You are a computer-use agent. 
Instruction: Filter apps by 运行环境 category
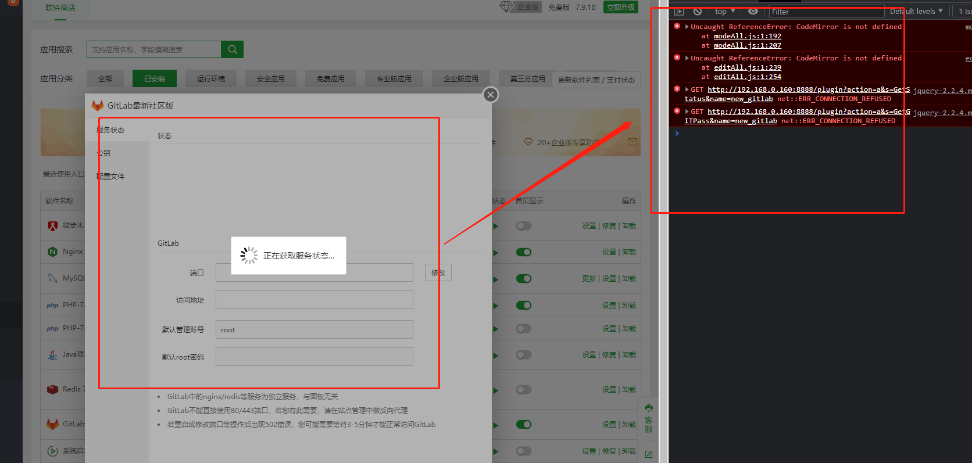point(211,78)
